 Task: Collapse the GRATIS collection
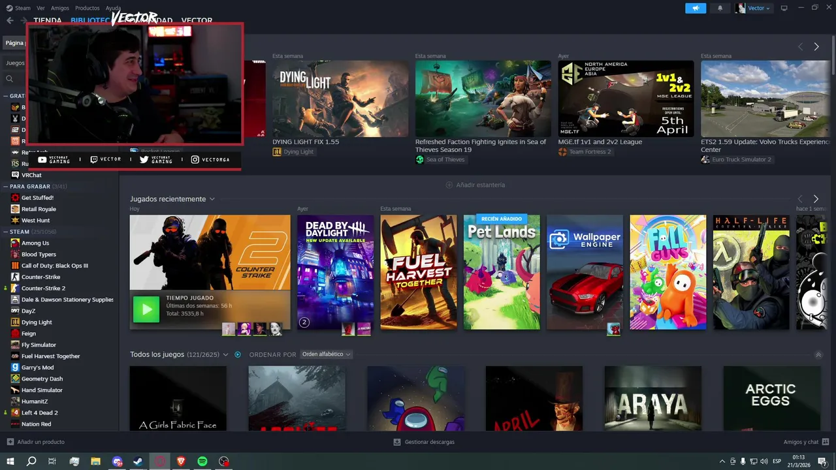tap(6, 96)
